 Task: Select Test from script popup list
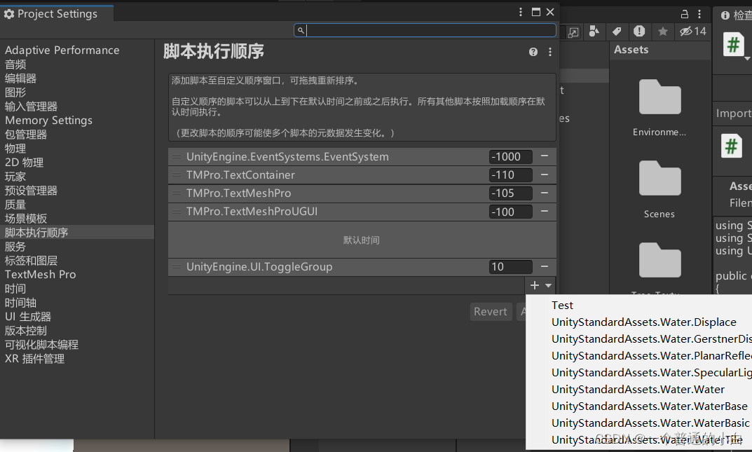point(562,306)
